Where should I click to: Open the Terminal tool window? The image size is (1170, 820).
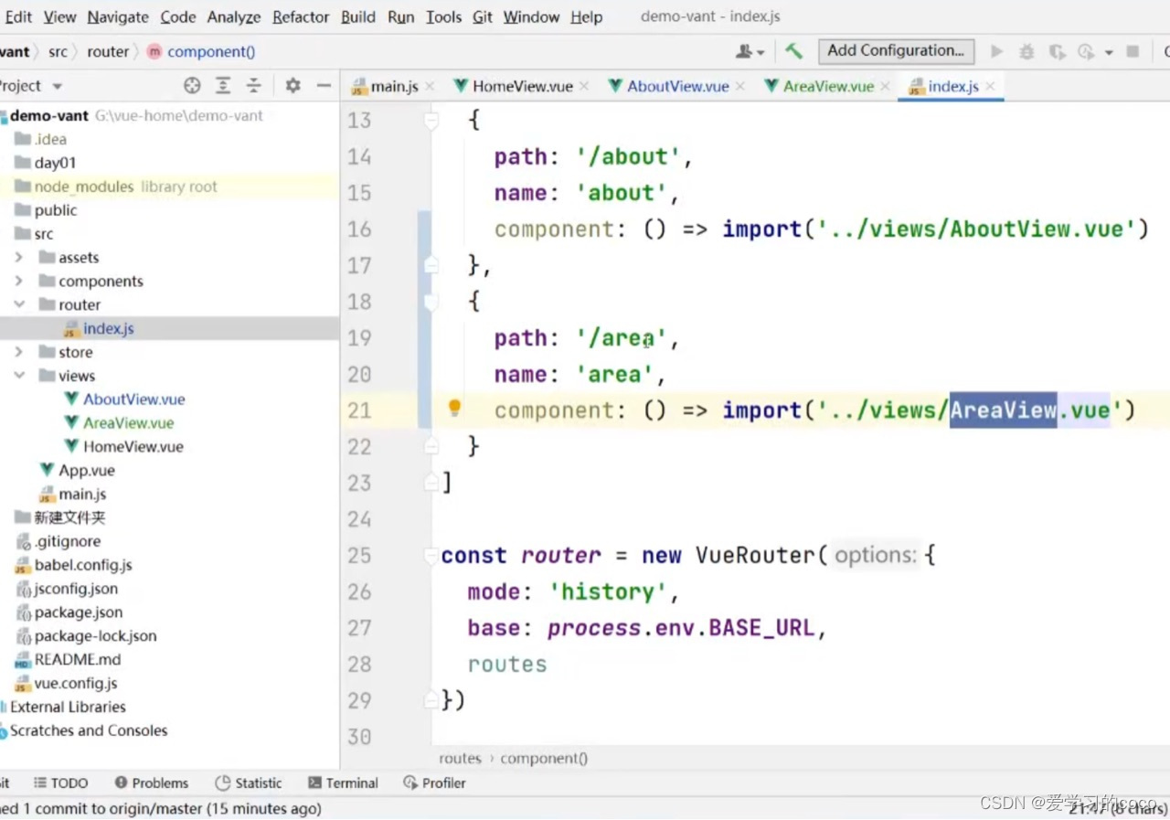(x=344, y=783)
